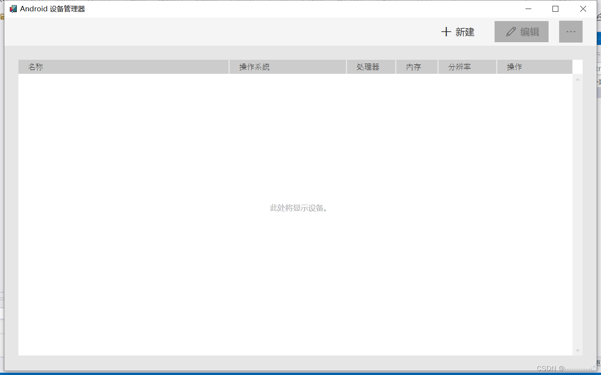Sort by the 分辨率 column header
This screenshot has height=375, width=601.
(x=467, y=67)
